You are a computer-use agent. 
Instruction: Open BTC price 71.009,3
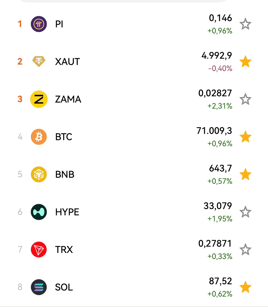(x=214, y=131)
